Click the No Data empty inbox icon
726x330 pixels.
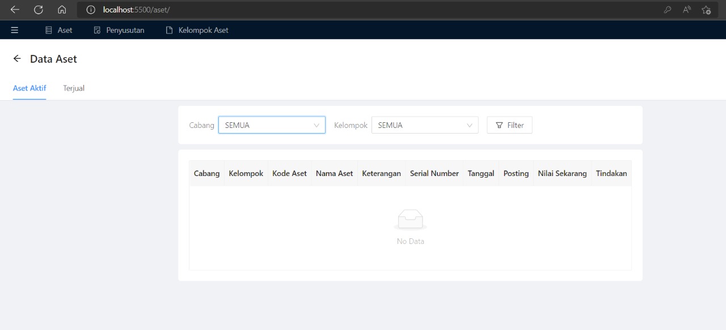411,220
